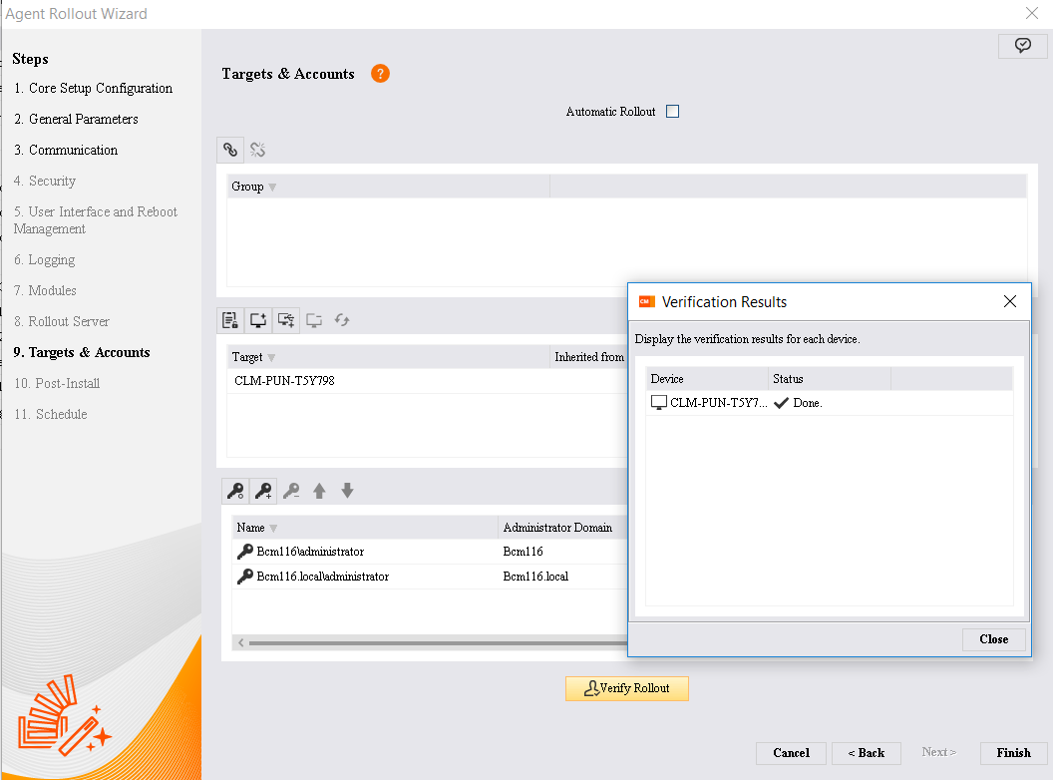Sort by Target column header arrow
This screenshot has height=780, width=1053.
(271, 358)
